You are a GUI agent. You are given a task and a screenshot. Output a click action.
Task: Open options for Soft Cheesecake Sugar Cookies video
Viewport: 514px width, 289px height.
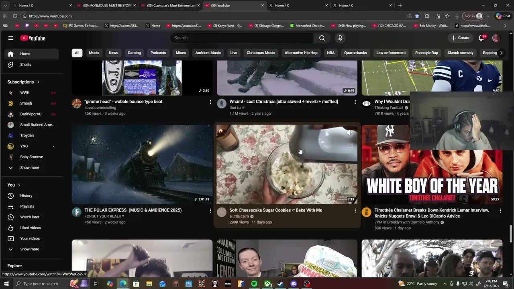[355, 210]
